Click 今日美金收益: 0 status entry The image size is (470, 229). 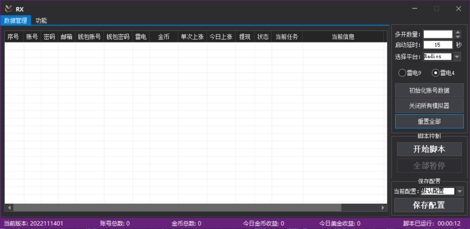340,224
